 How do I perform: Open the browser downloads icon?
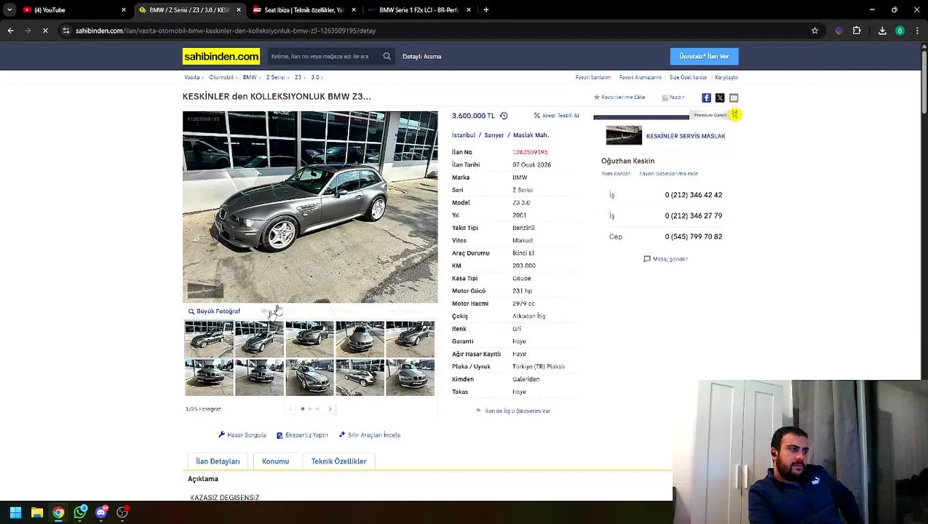882,31
